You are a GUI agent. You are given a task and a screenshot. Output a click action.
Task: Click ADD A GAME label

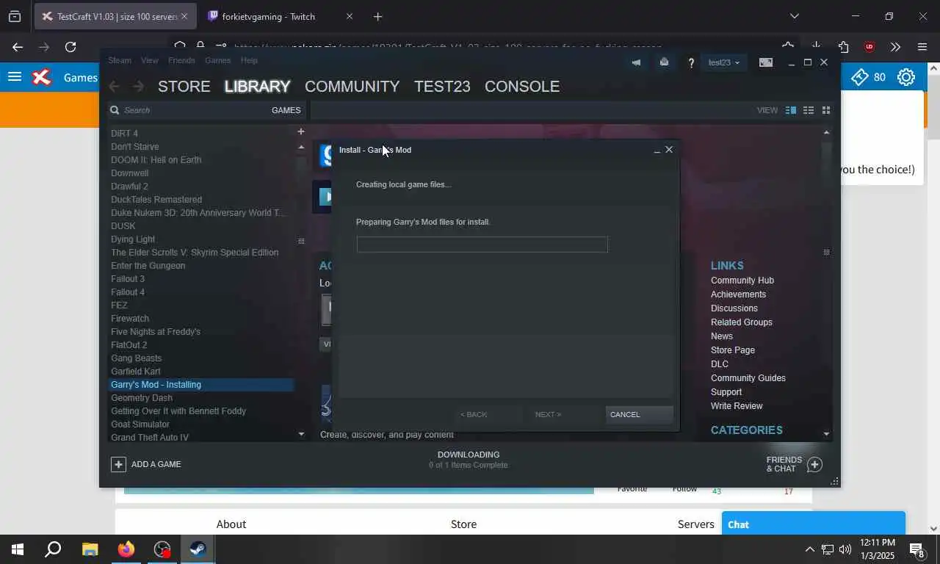tap(156, 464)
